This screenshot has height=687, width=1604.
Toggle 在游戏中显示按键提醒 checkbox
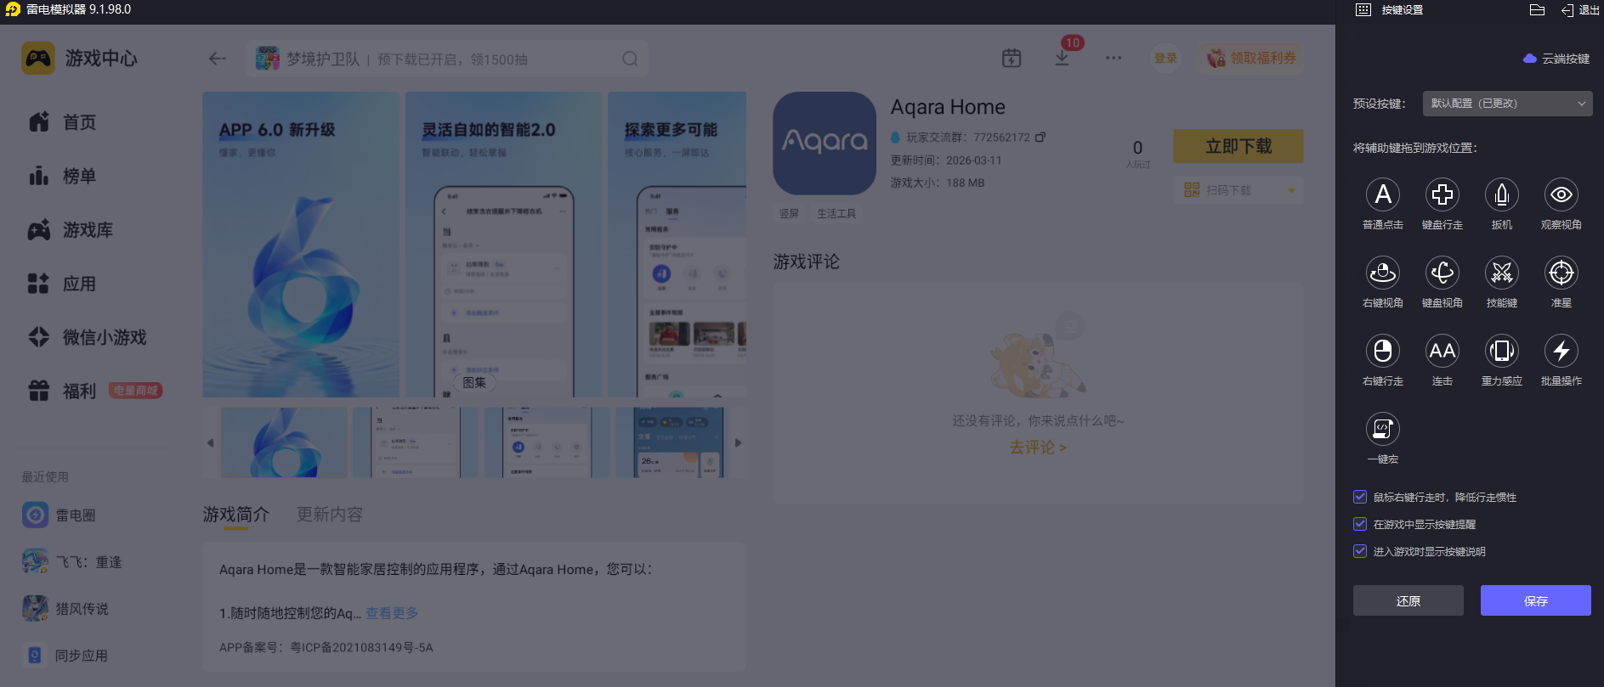1360,524
